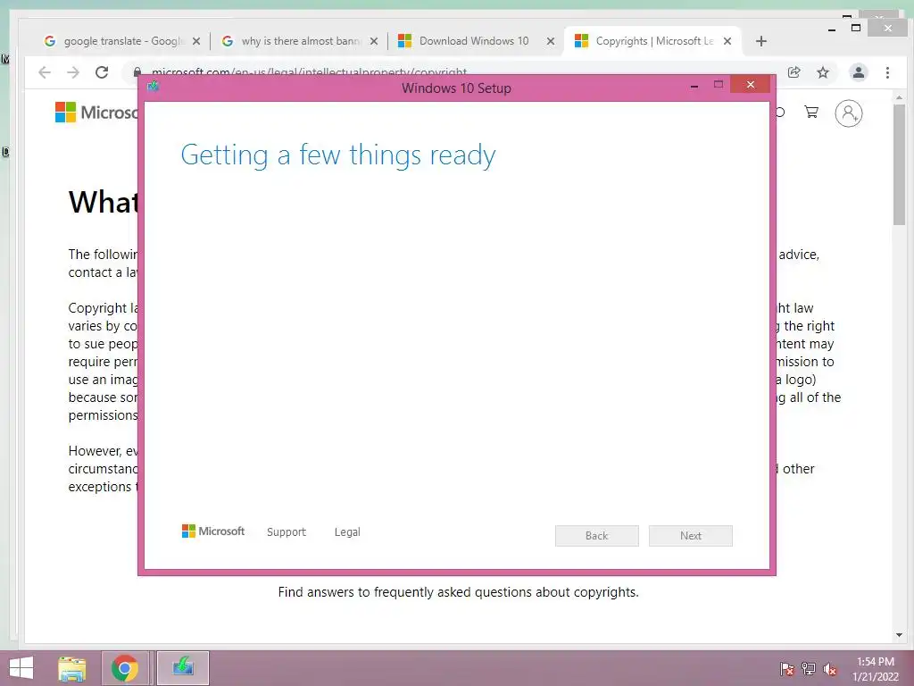Screen dimensions: 914x686
Task: Click the scrollbar down arrow in Chrome
Action: (x=899, y=635)
